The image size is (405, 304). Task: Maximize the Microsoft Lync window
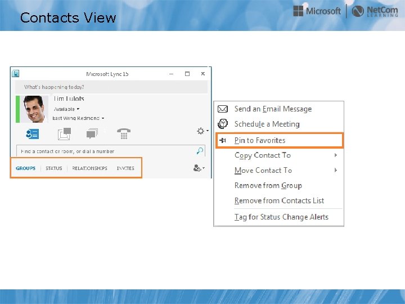[x=187, y=74]
